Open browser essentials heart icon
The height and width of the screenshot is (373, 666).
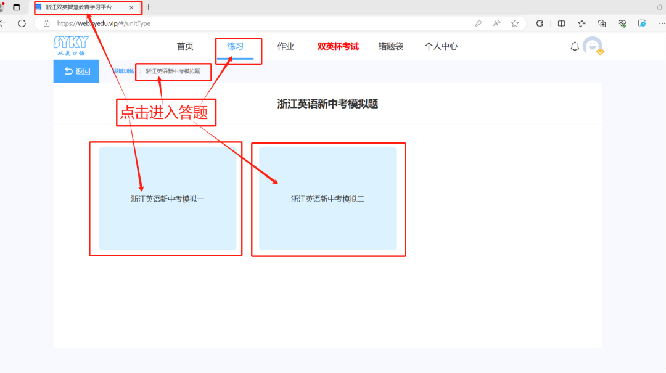(622, 23)
